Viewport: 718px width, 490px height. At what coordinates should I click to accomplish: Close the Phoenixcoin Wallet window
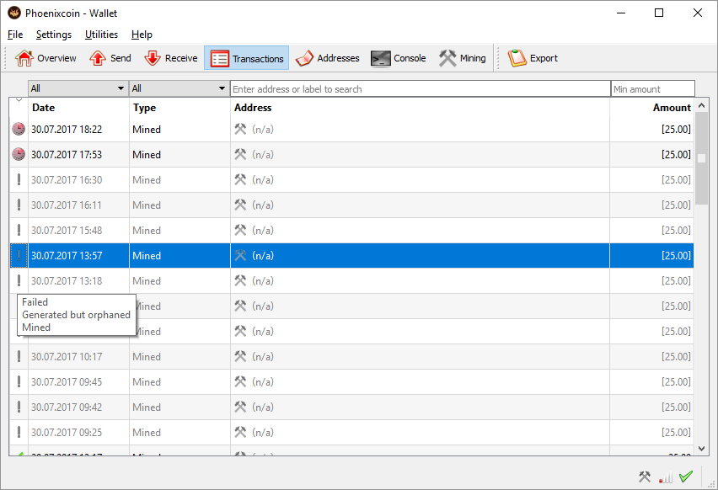click(698, 13)
